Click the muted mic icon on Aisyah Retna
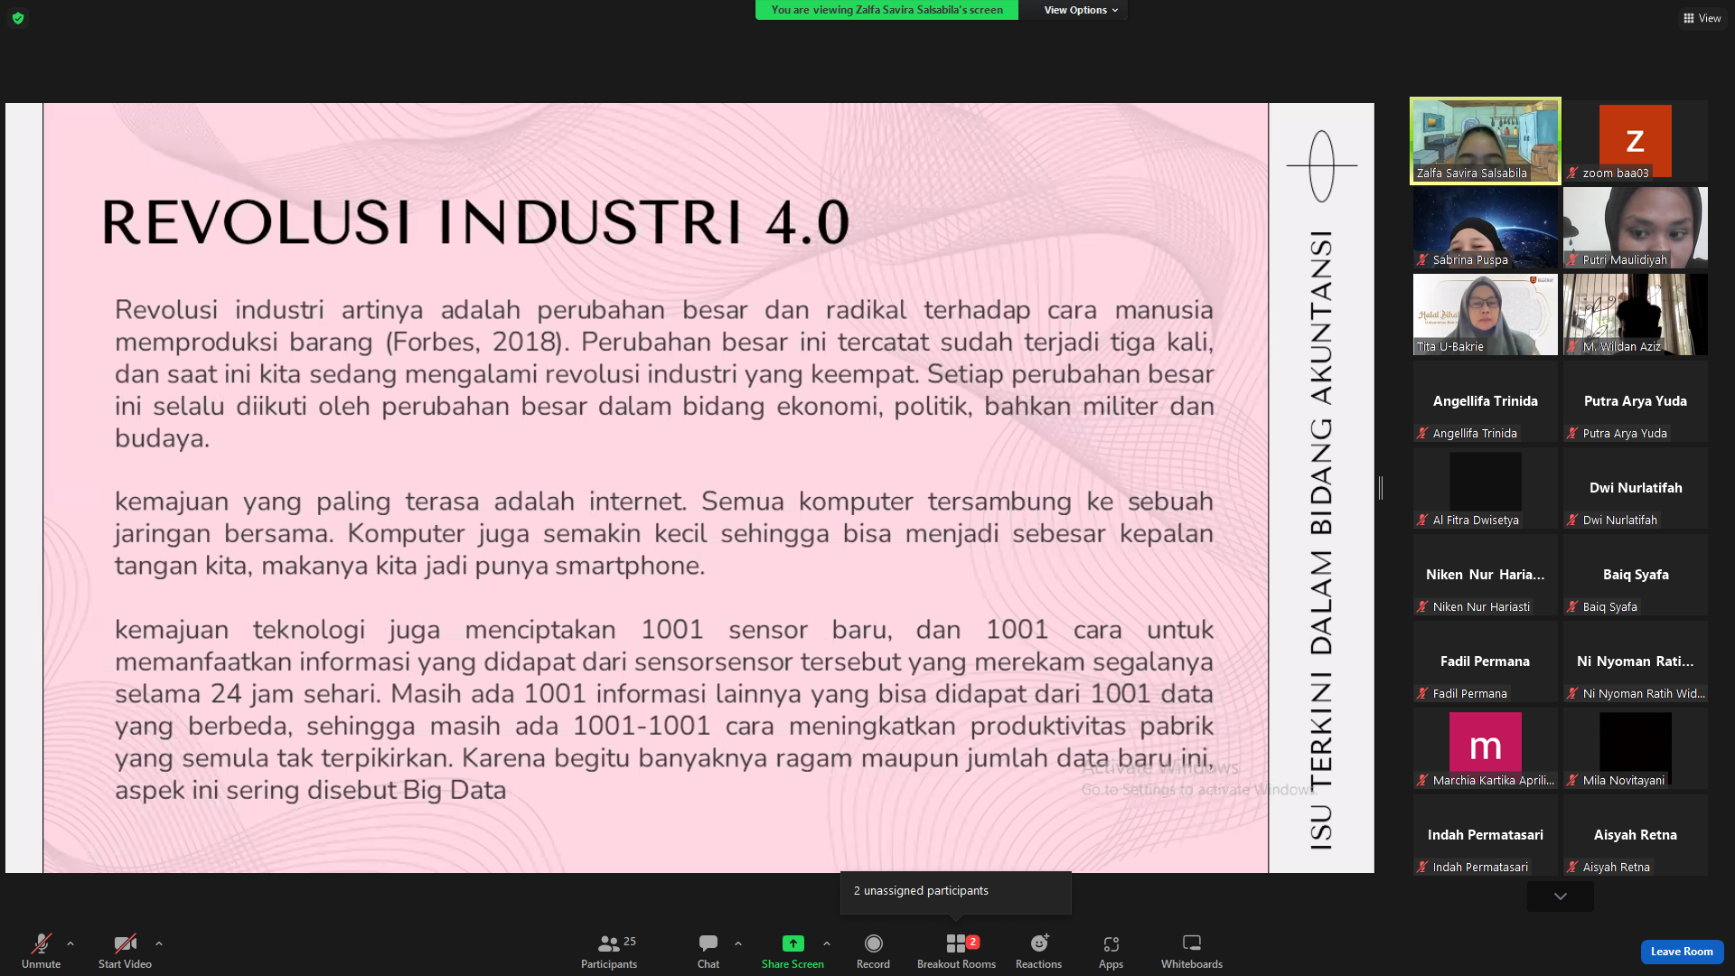The height and width of the screenshot is (976, 1735). 1572,868
